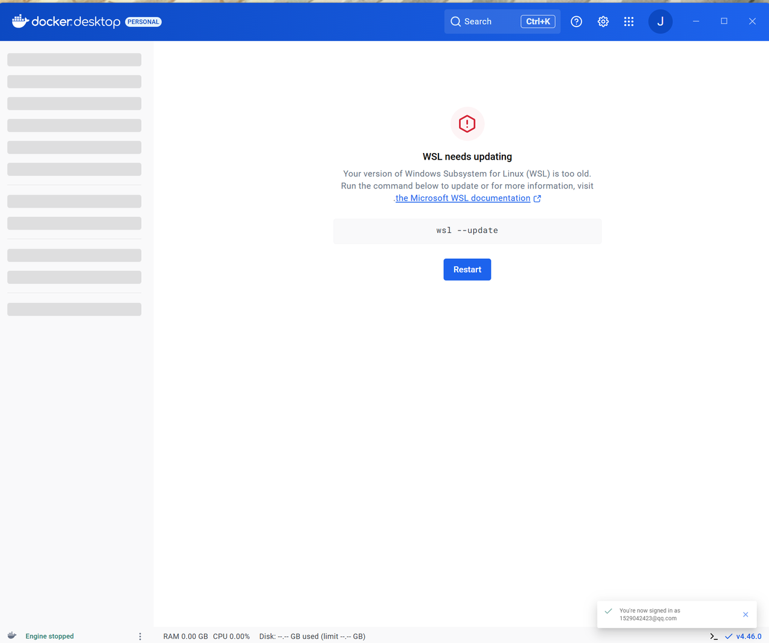Open the apps grid menu icon
Viewport: 769px width, 643px height.
coord(629,22)
